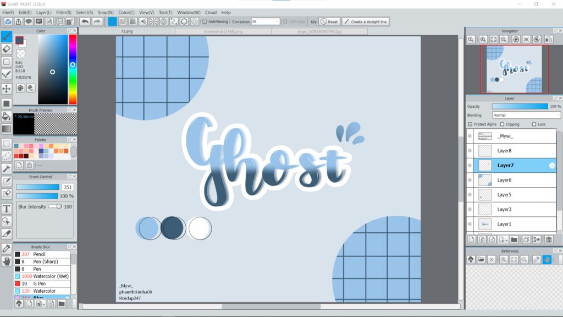Select the Hand tool
Image resolution: width=563 pixels, height=317 pixels.
click(x=7, y=261)
